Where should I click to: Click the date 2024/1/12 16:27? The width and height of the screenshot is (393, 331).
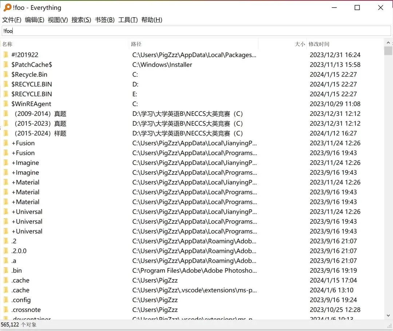[333, 133]
